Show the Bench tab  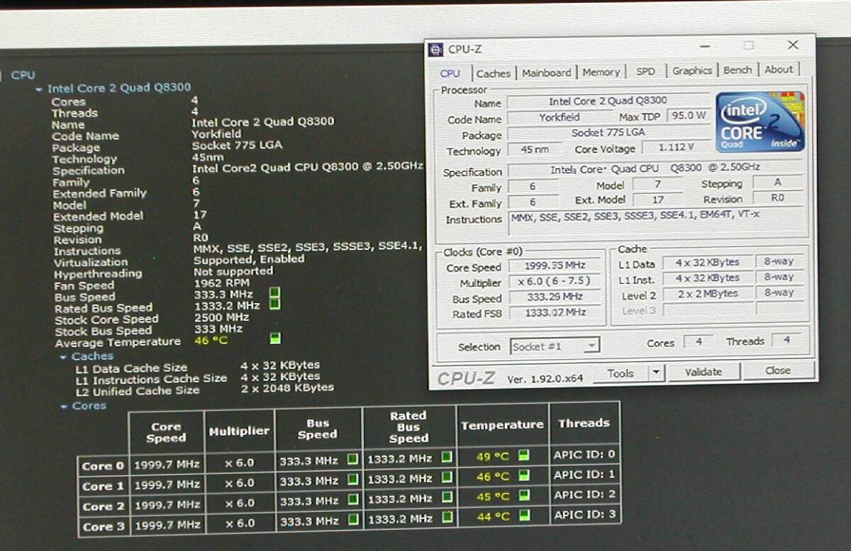pos(738,69)
